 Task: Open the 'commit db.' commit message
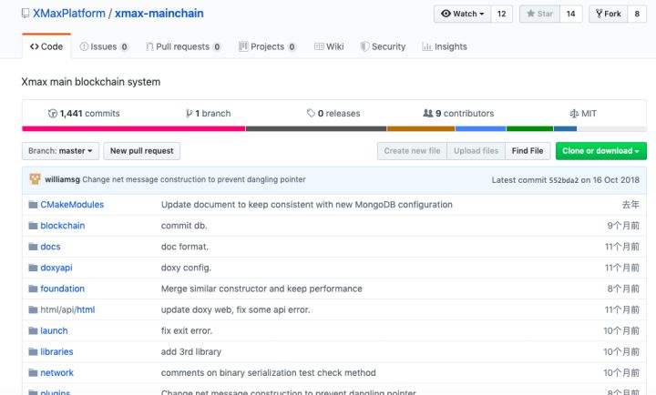(184, 226)
